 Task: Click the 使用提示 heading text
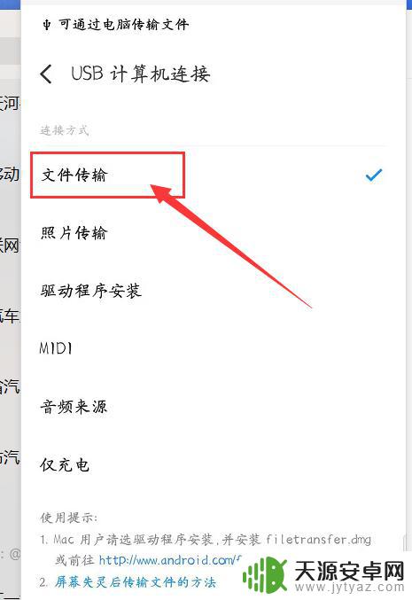click(x=69, y=518)
